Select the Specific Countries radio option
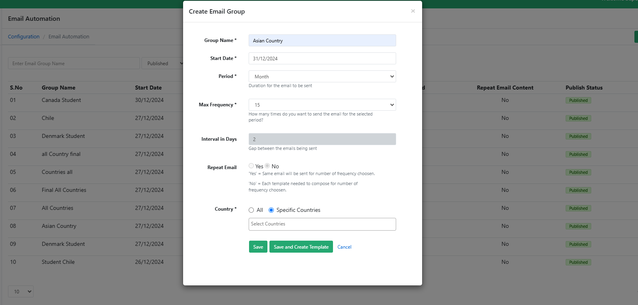 pyautogui.click(x=271, y=210)
